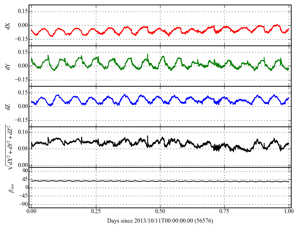Click the 0.15 tick in the dY panel

(x=23, y=52)
